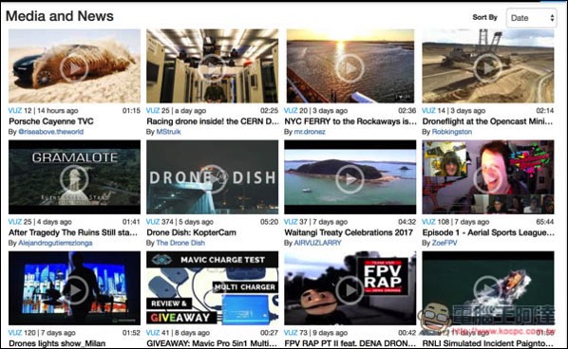Click play icon on Milan light show video
Viewport: 568px width, 349px height.
click(x=74, y=290)
